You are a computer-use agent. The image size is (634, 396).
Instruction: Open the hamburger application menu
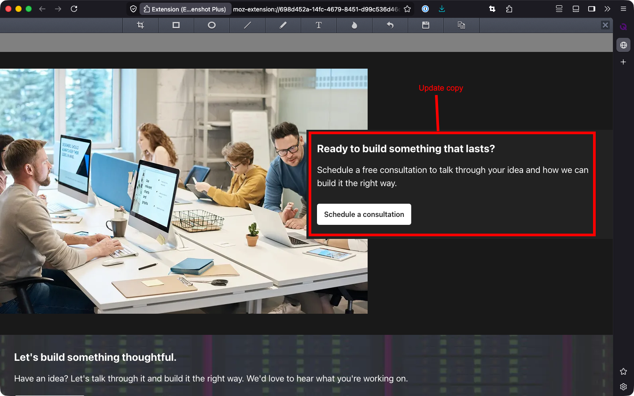pyautogui.click(x=623, y=9)
